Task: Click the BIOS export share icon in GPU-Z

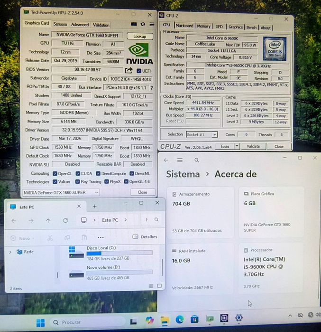Action: (128, 70)
